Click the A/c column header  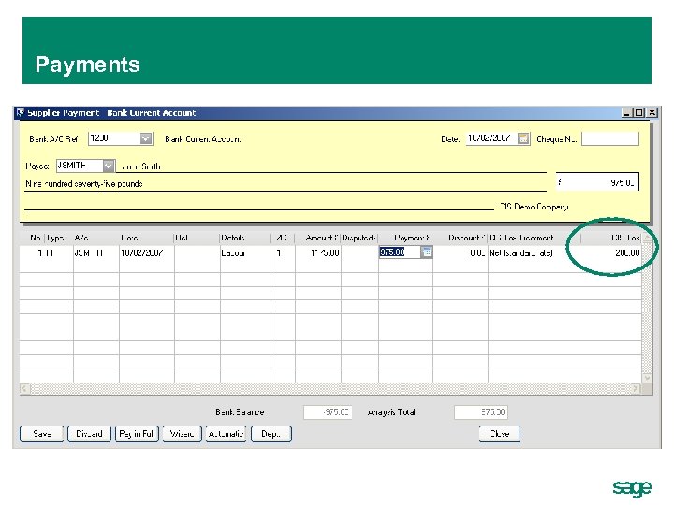[x=95, y=238]
